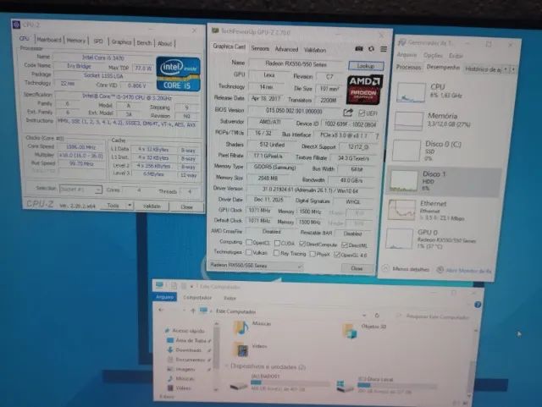The height and width of the screenshot is (407, 542).
Task: Open the Músicas folder icon
Action: (x=241, y=327)
